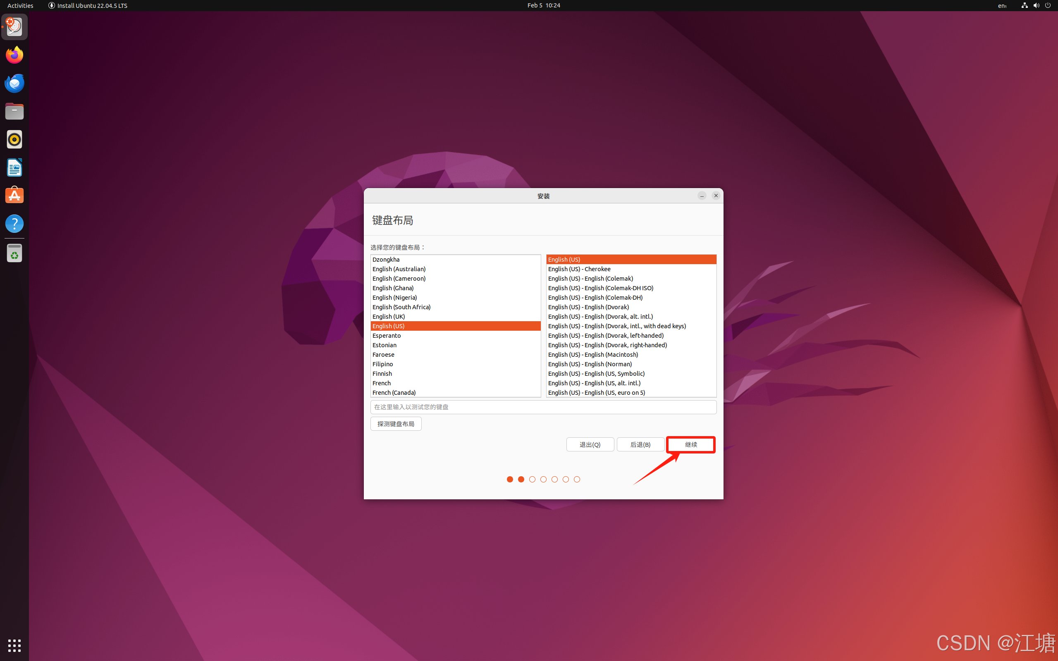The height and width of the screenshot is (661, 1058).
Task: Click the keyboard test input field
Action: [543, 407]
